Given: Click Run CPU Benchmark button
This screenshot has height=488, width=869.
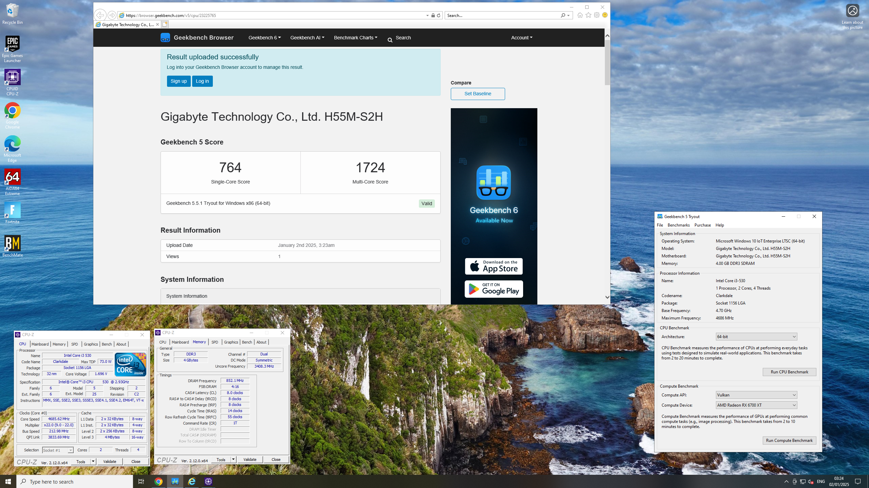Looking at the screenshot, I should 789,372.
